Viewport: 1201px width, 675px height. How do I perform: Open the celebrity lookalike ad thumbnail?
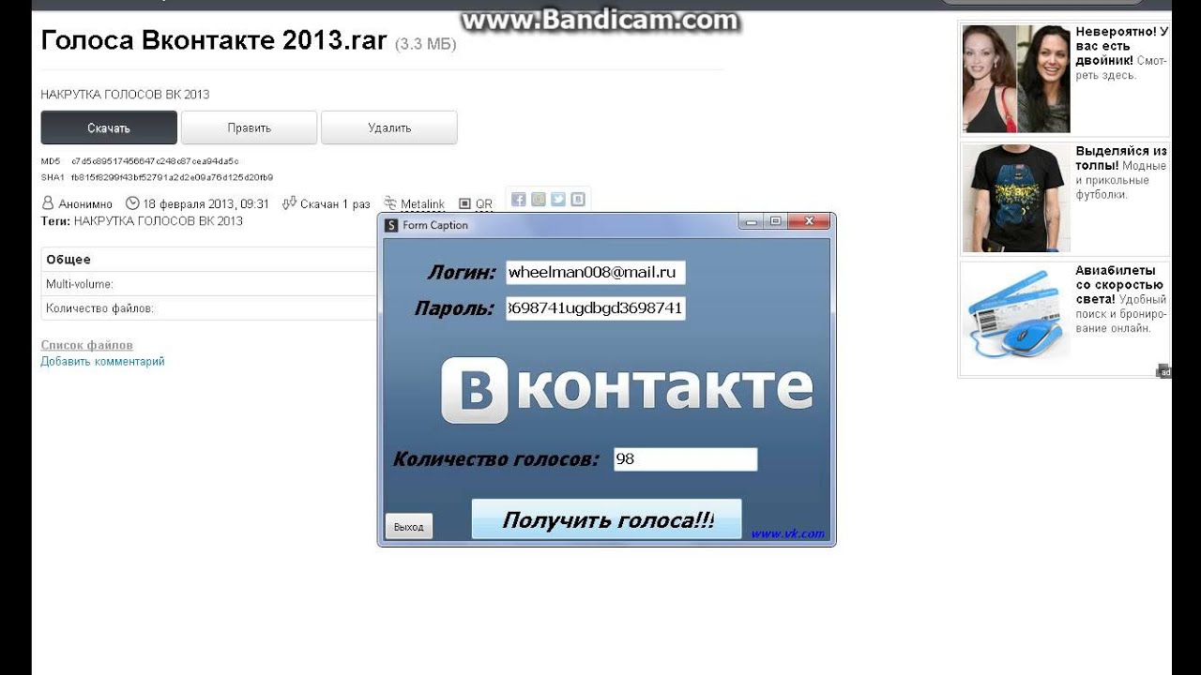1016,79
